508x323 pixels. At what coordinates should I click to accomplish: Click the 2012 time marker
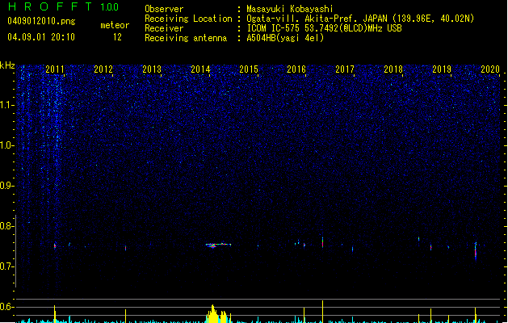pyautogui.click(x=103, y=69)
